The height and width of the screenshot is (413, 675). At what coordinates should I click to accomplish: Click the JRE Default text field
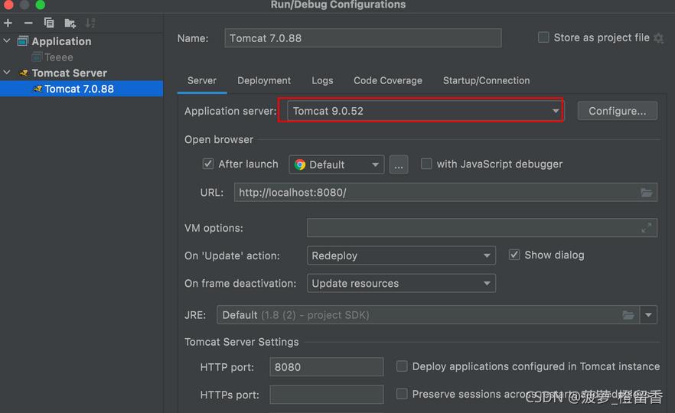[x=428, y=315]
